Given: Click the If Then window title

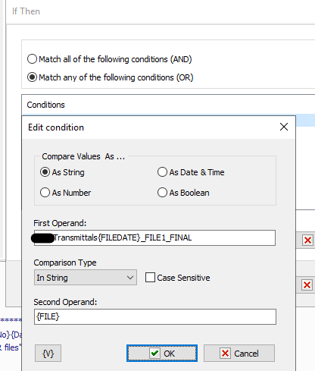Looking at the screenshot, I should tap(26, 11).
